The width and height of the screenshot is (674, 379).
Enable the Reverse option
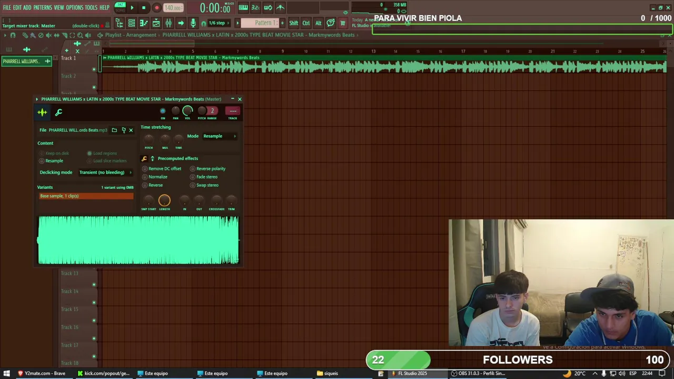pos(153,185)
